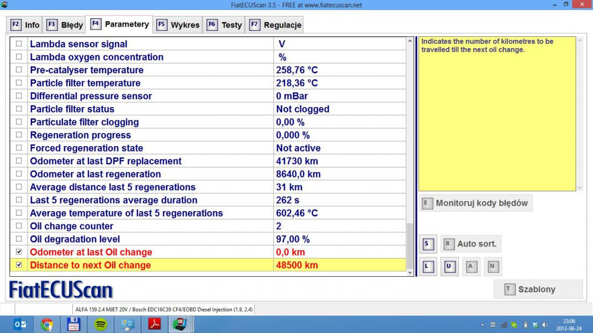Click the greyed N icon button
The height and width of the screenshot is (333, 593).
click(x=493, y=267)
